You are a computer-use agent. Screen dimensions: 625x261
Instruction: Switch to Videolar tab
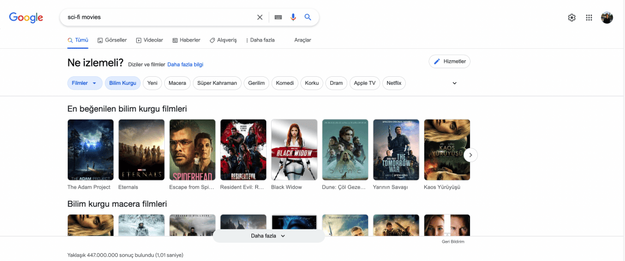tap(150, 40)
